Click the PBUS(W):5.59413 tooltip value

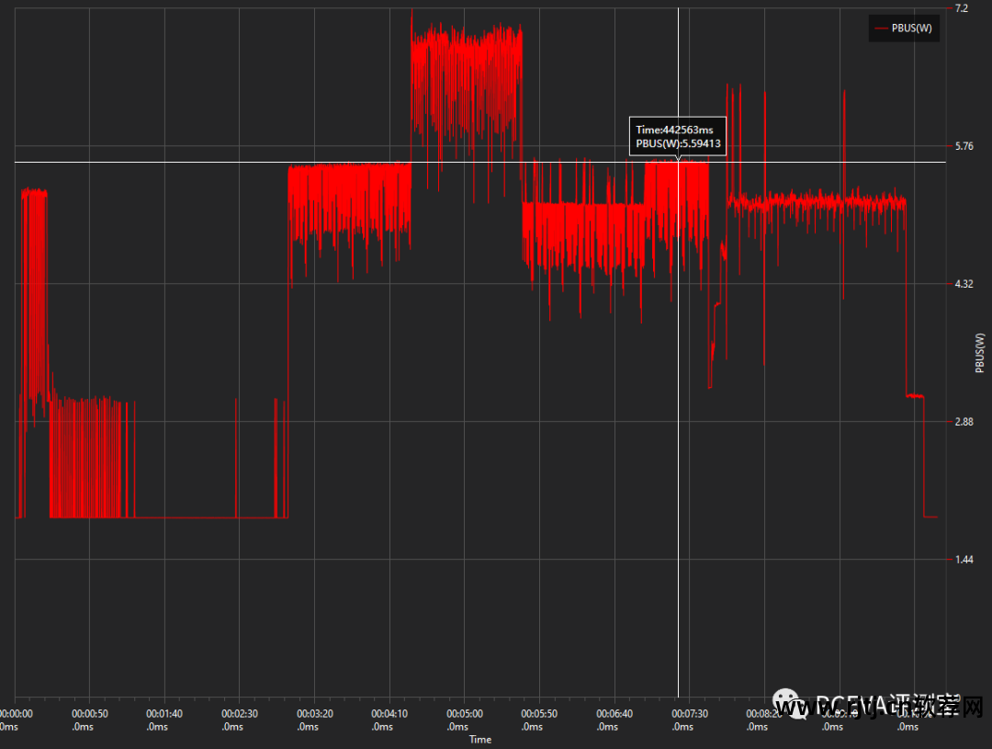(678, 143)
